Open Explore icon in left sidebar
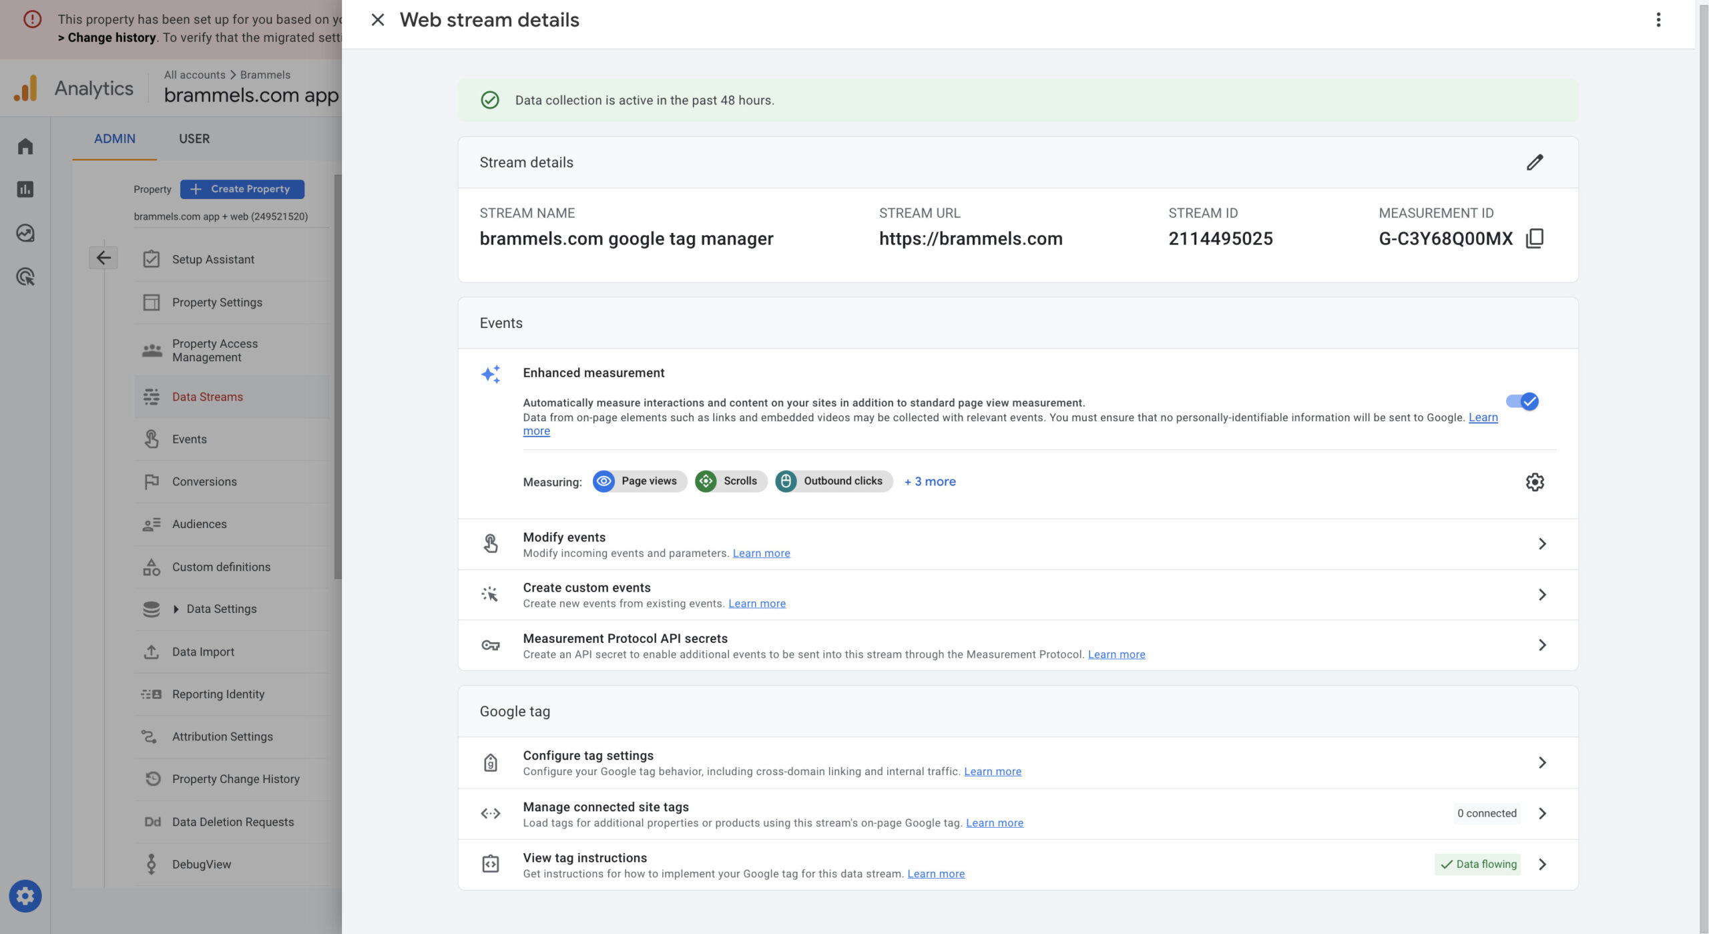The width and height of the screenshot is (1709, 934). click(x=25, y=233)
